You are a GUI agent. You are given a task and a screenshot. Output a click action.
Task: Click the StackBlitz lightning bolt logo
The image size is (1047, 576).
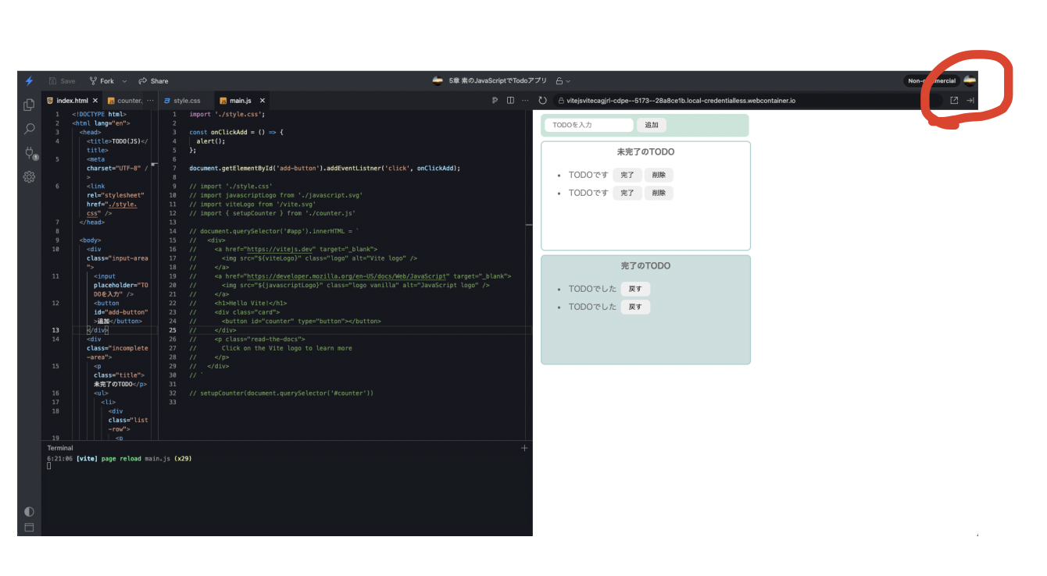(29, 81)
